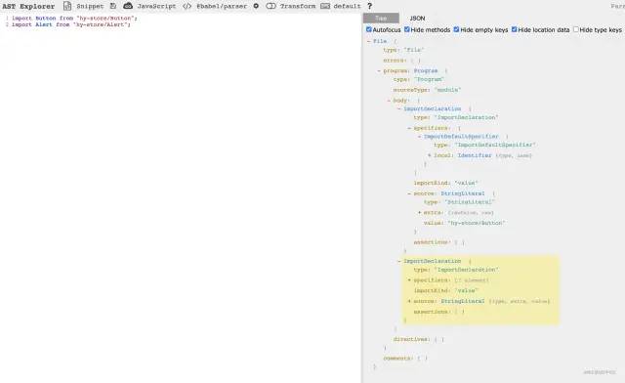Collapse first ImportDeclaration's specifiers array

pos(409,128)
